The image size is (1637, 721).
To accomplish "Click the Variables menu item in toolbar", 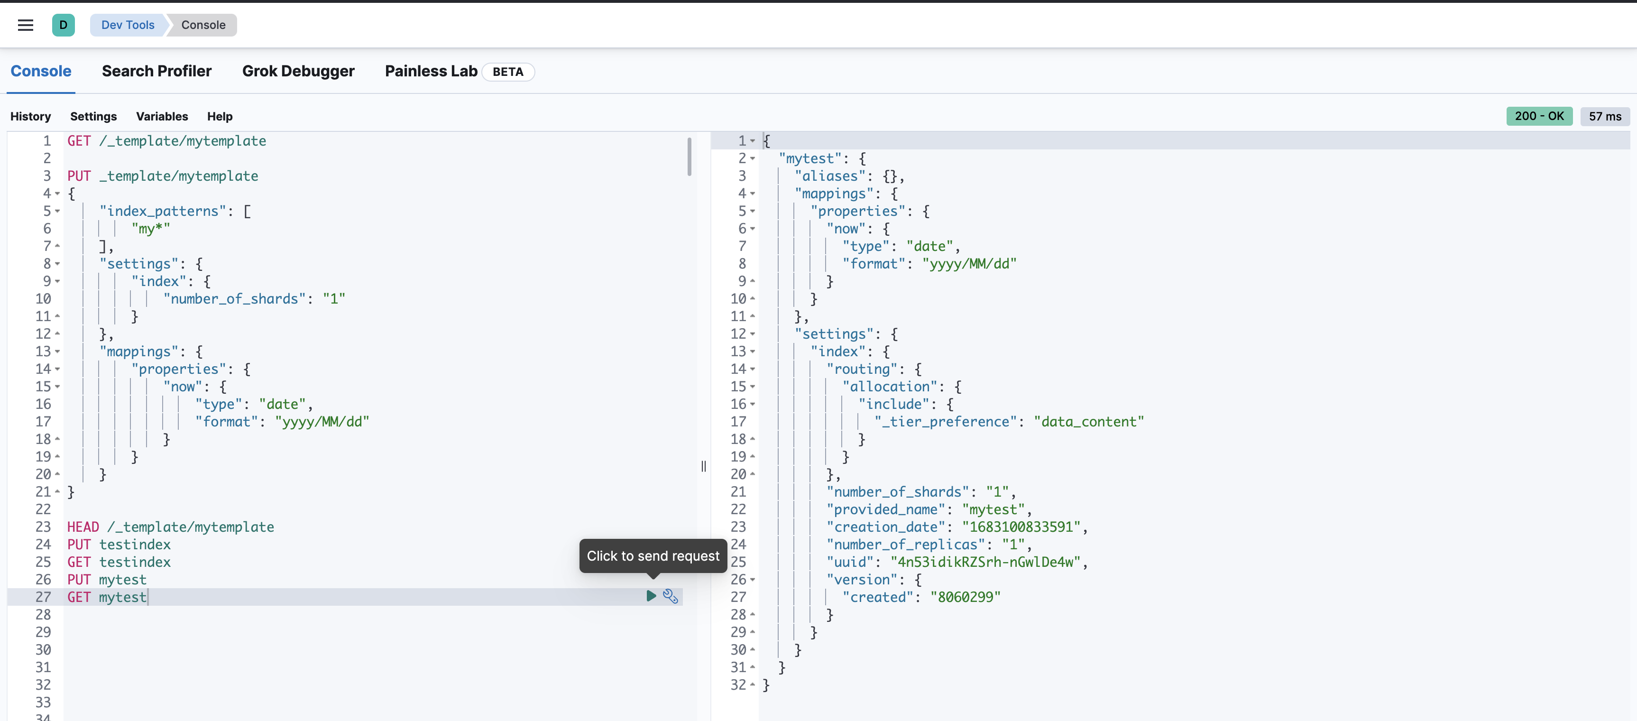I will (162, 116).
